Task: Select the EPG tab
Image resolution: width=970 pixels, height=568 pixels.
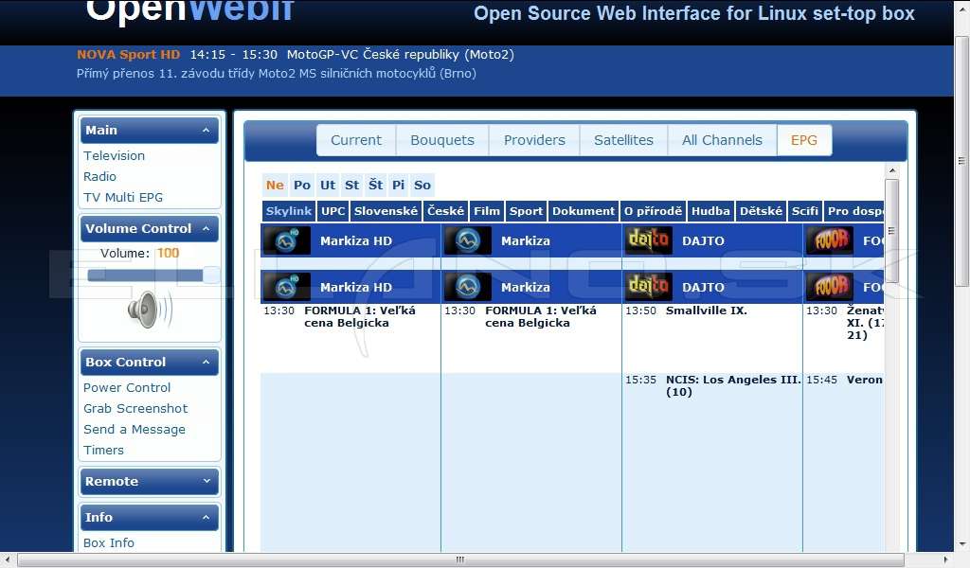Action: [x=804, y=140]
